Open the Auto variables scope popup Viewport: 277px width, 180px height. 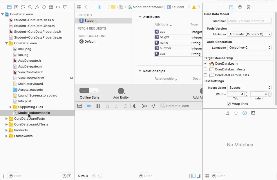coord(83,176)
